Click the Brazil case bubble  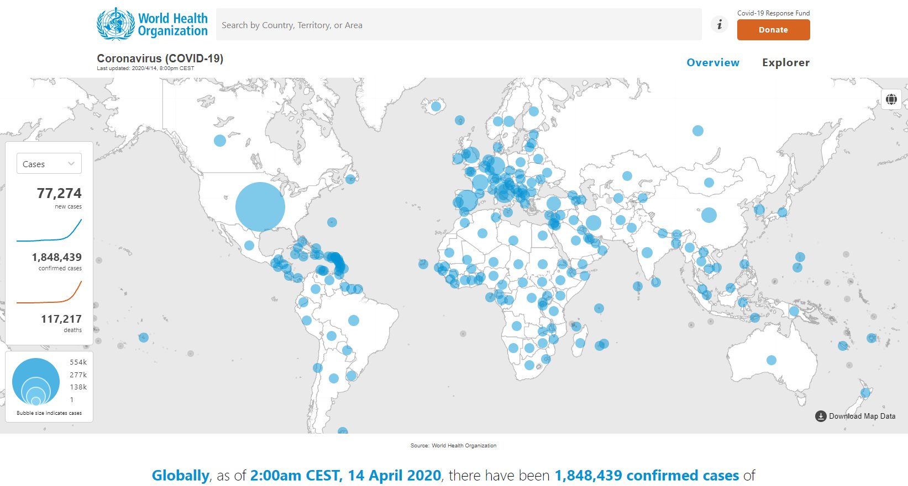[354, 321]
